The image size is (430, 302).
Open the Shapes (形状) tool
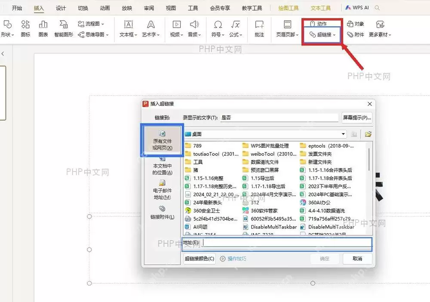(x=7, y=28)
